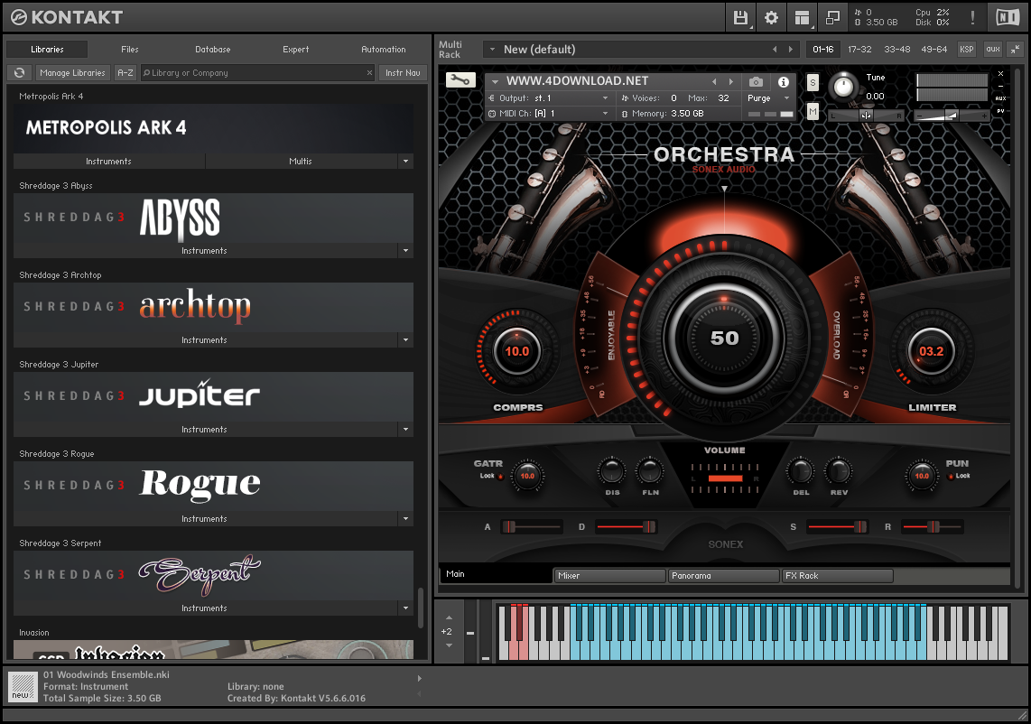Click the minimized view icon
Image resolution: width=1031 pixels, height=724 pixels.
[833, 18]
